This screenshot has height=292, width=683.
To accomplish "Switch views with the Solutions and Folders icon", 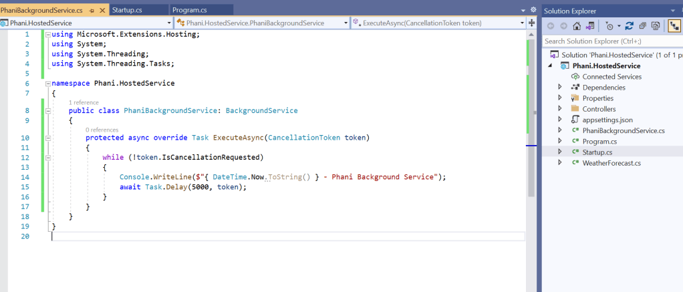I will pos(591,26).
